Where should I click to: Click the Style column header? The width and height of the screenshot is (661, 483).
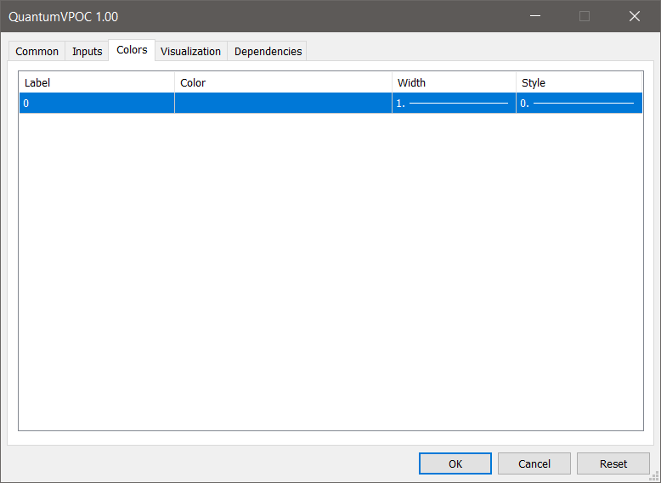point(579,82)
